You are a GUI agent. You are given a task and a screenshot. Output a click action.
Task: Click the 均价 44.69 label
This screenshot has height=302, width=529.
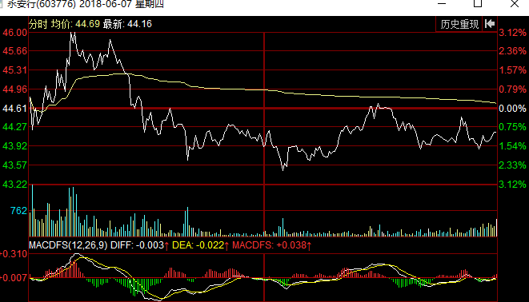coord(75,24)
